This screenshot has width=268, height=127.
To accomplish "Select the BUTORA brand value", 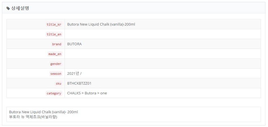I will tap(74, 44).
